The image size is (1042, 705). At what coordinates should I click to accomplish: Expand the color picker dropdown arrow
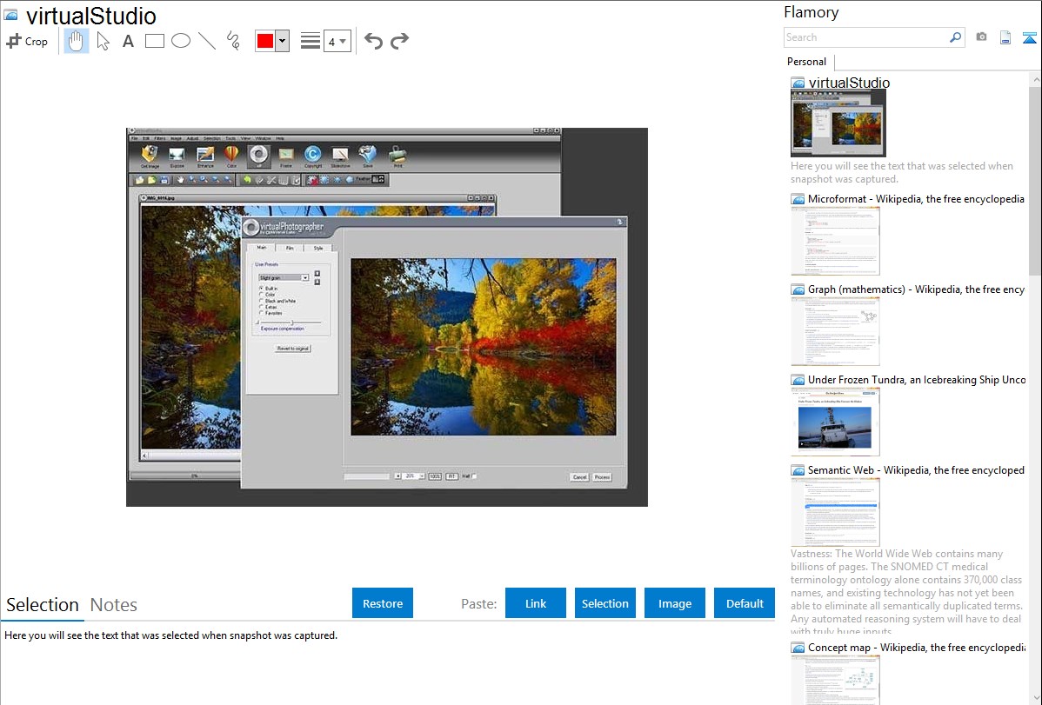(282, 41)
